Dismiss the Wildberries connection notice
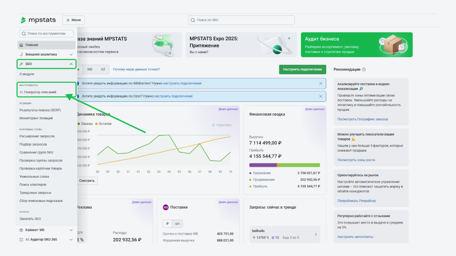Viewport: 456px width, 256px height. [321, 83]
